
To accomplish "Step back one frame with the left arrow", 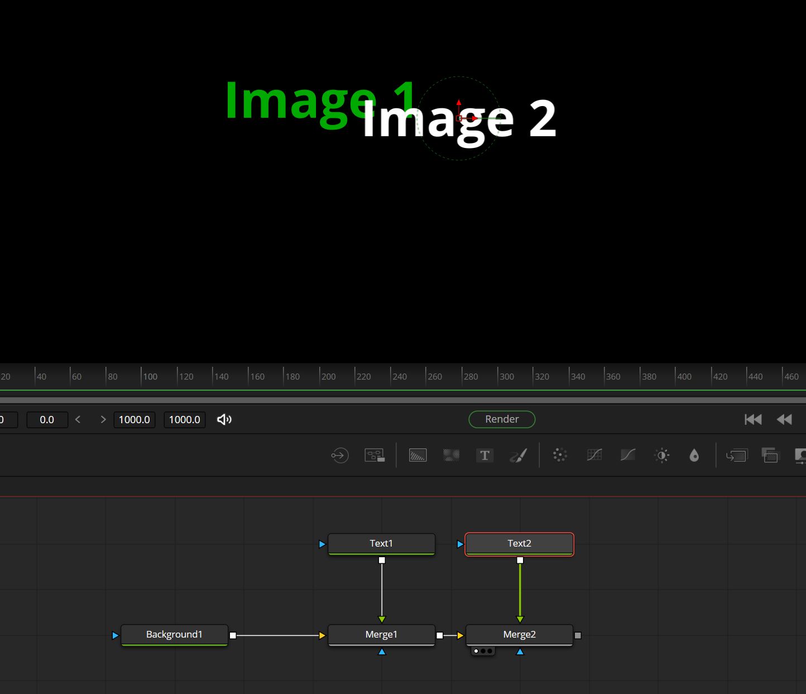I will tap(78, 419).
